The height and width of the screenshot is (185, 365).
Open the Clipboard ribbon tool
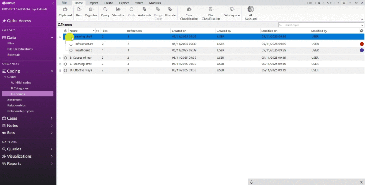65,11
